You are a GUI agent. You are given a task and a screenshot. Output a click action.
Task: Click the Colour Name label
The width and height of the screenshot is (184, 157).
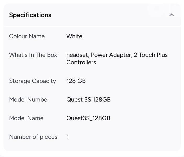click(27, 36)
